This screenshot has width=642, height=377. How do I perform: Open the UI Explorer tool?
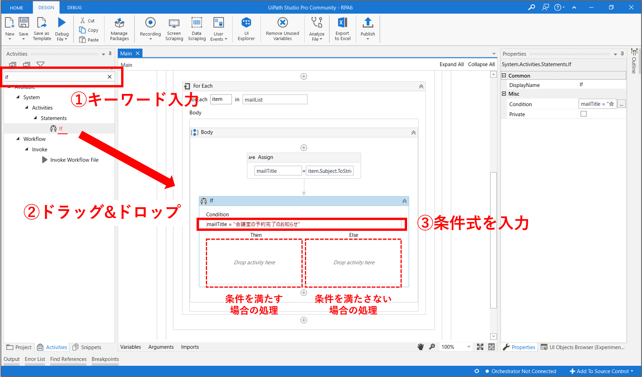tap(246, 23)
